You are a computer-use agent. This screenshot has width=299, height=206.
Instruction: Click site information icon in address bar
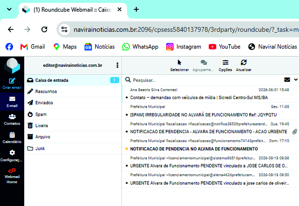click(64, 30)
